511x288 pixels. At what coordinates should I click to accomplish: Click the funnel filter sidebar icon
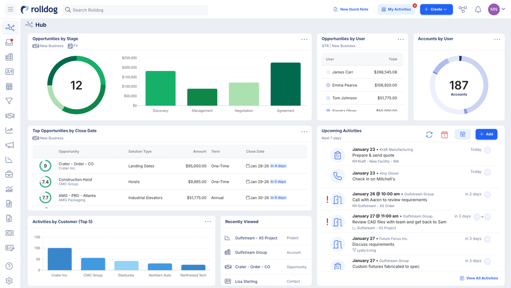click(x=9, y=101)
